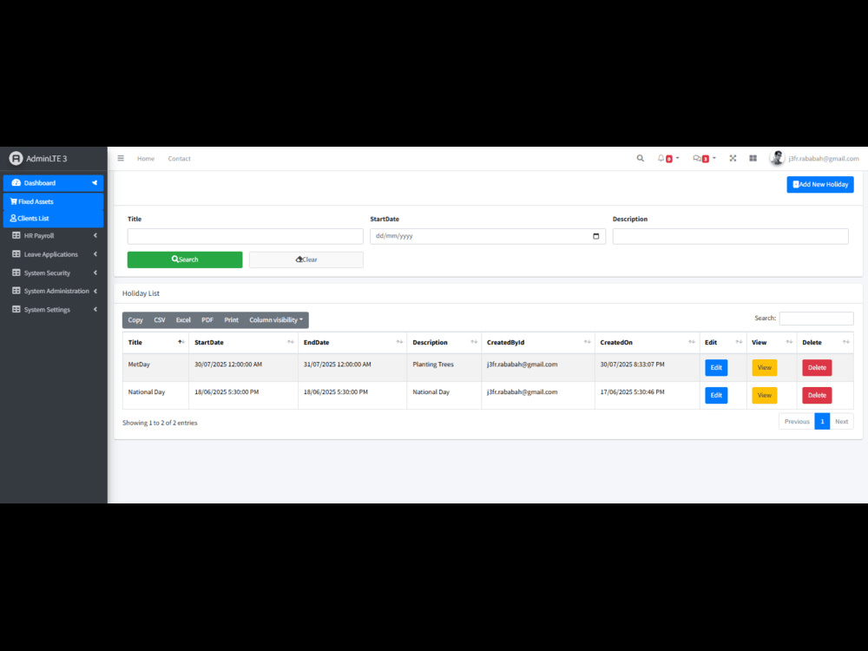The width and height of the screenshot is (868, 651).
Task: Go to Previous table page
Action: pos(797,421)
